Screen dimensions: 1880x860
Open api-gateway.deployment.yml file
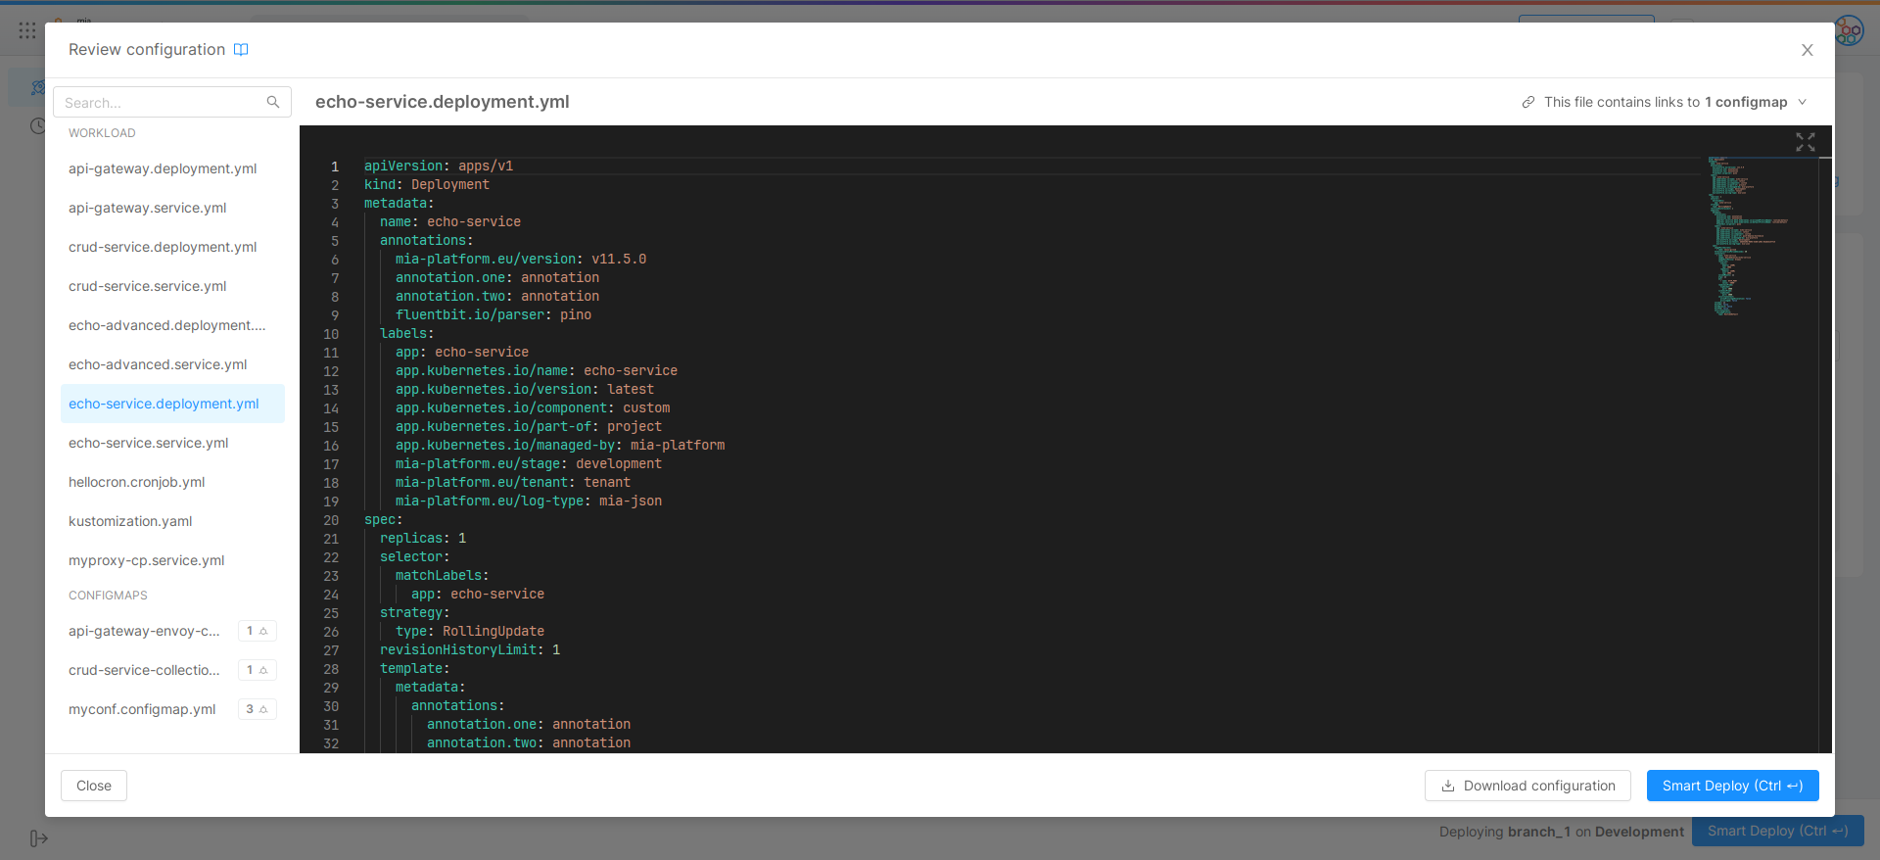coord(163,168)
